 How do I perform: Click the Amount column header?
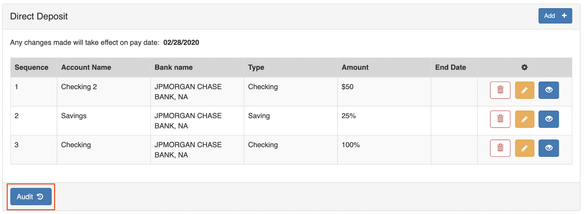pos(355,67)
